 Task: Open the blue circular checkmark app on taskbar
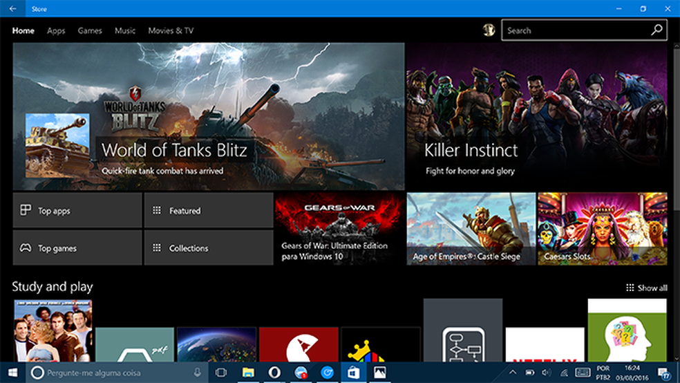tap(327, 373)
